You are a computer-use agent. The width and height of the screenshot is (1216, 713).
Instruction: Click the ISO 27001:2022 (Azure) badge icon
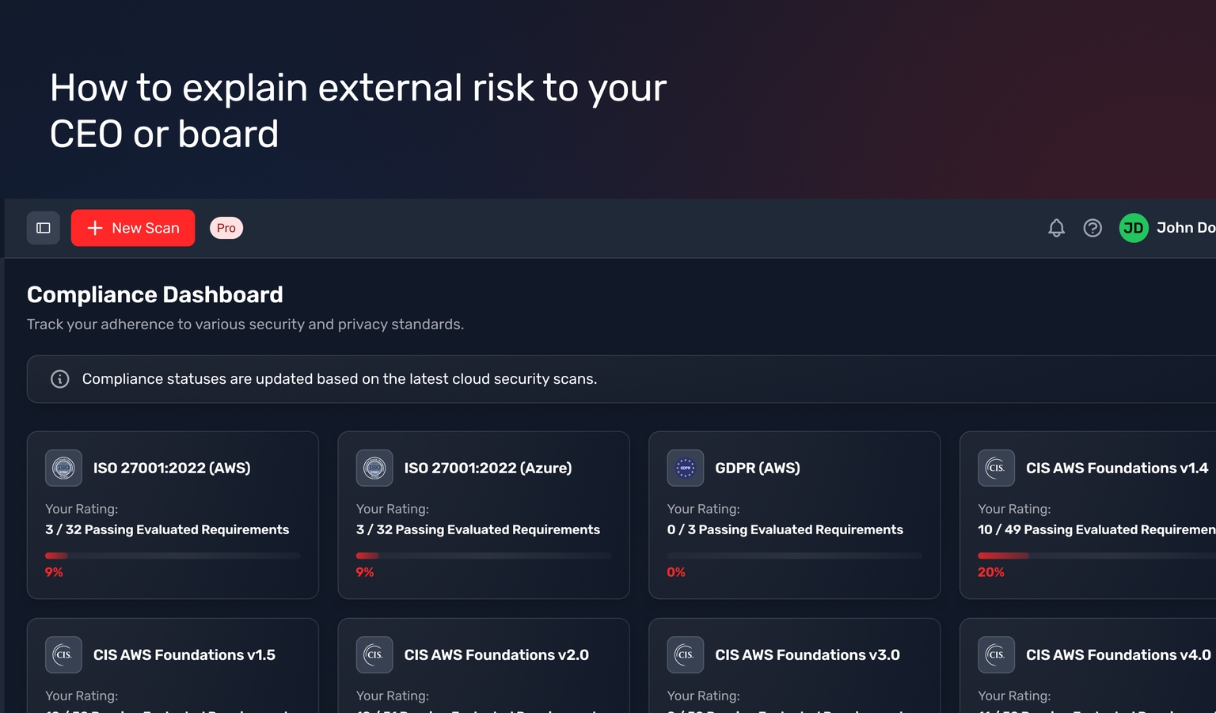pos(374,468)
